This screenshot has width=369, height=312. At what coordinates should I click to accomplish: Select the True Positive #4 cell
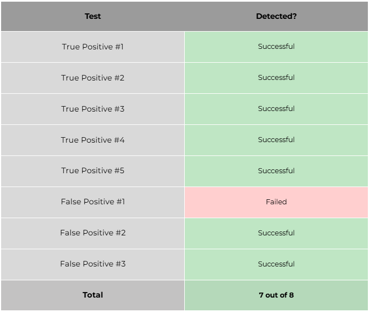93,140
